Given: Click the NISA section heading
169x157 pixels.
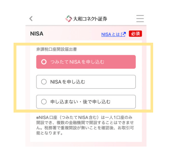Looking at the screenshot, I should pos(37,34).
